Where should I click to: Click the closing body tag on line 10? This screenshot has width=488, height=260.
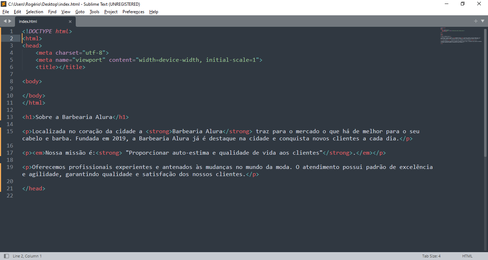pyautogui.click(x=34, y=96)
